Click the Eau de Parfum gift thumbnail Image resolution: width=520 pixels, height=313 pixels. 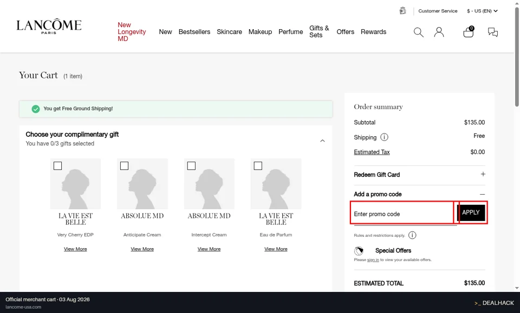[276, 184]
